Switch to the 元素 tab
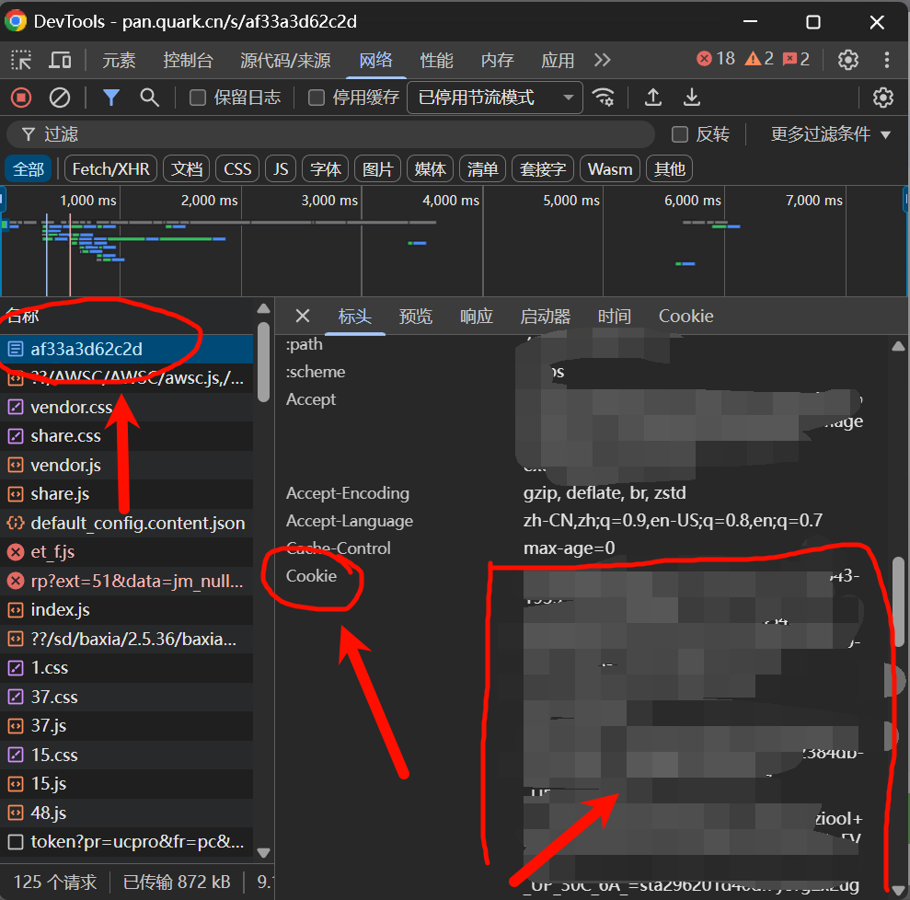Image resolution: width=910 pixels, height=900 pixels. [x=119, y=60]
